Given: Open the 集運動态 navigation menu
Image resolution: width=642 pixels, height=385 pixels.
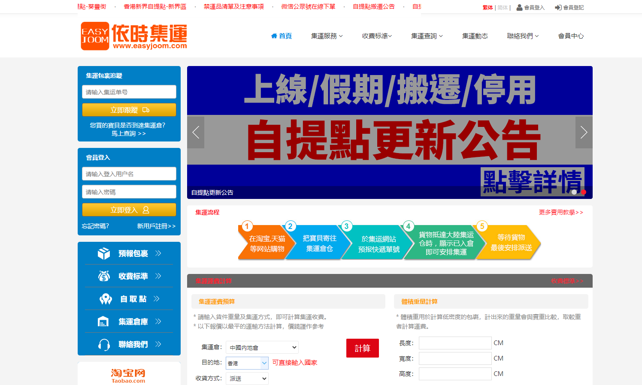Looking at the screenshot, I should 475,36.
